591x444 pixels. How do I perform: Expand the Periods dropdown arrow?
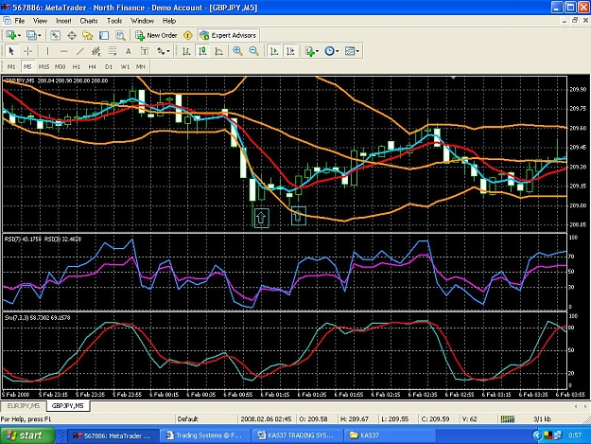pyautogui.click(x=338, y=51)
